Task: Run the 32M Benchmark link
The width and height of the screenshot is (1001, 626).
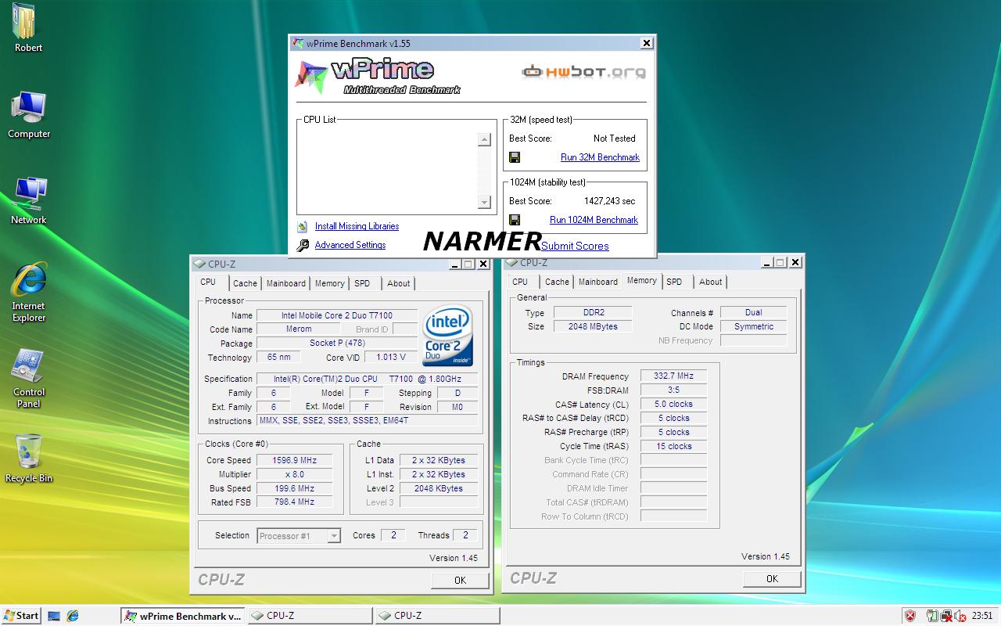Action: click(600, 157)
